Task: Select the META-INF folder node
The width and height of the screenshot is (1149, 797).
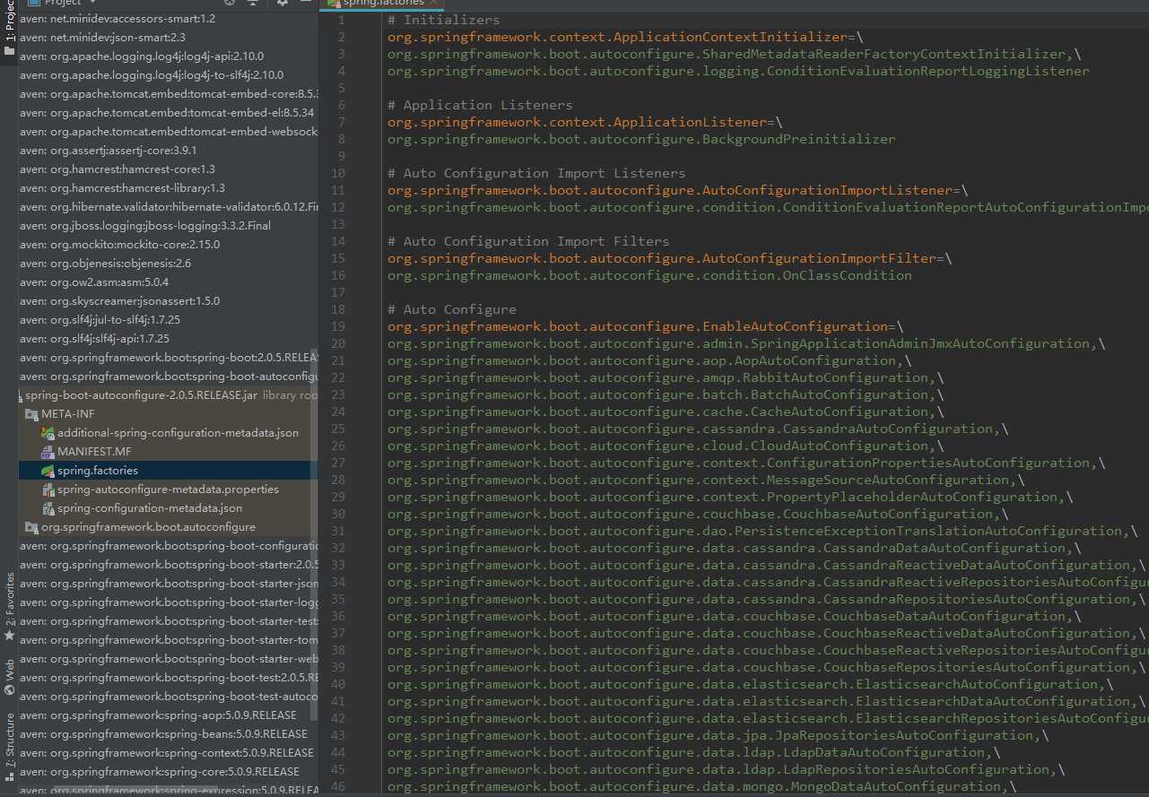Action: [x=68, y=414]
